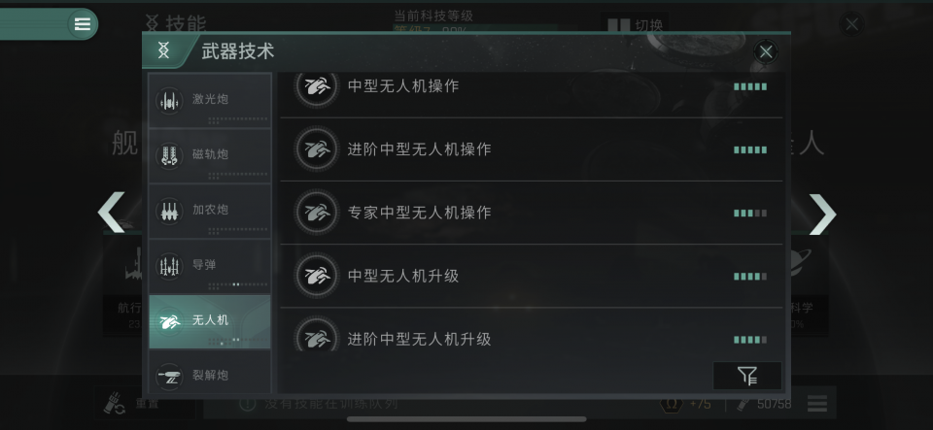Screen dimensions: 933x430
Task: Close the 武器技术 panel
Action: [x=766, y=52]
